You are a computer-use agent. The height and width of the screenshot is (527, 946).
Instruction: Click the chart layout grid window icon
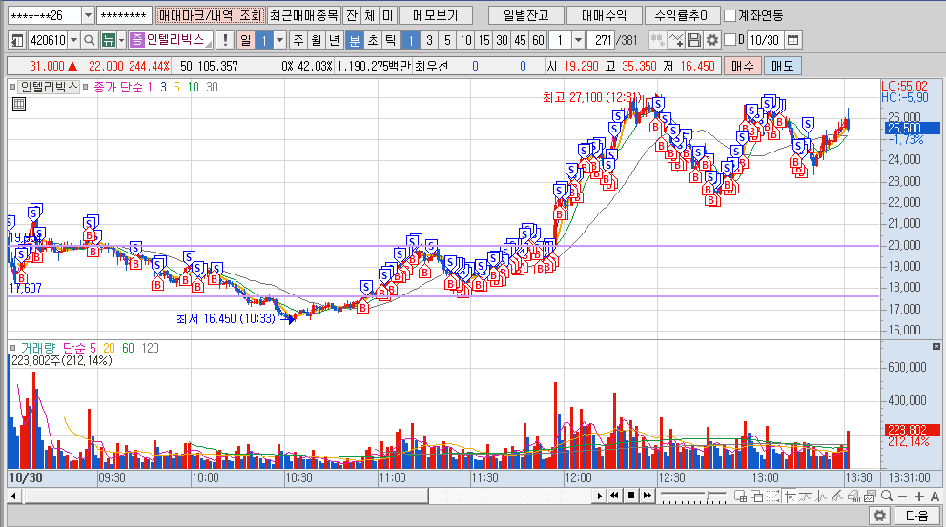(x=740, y=497)
